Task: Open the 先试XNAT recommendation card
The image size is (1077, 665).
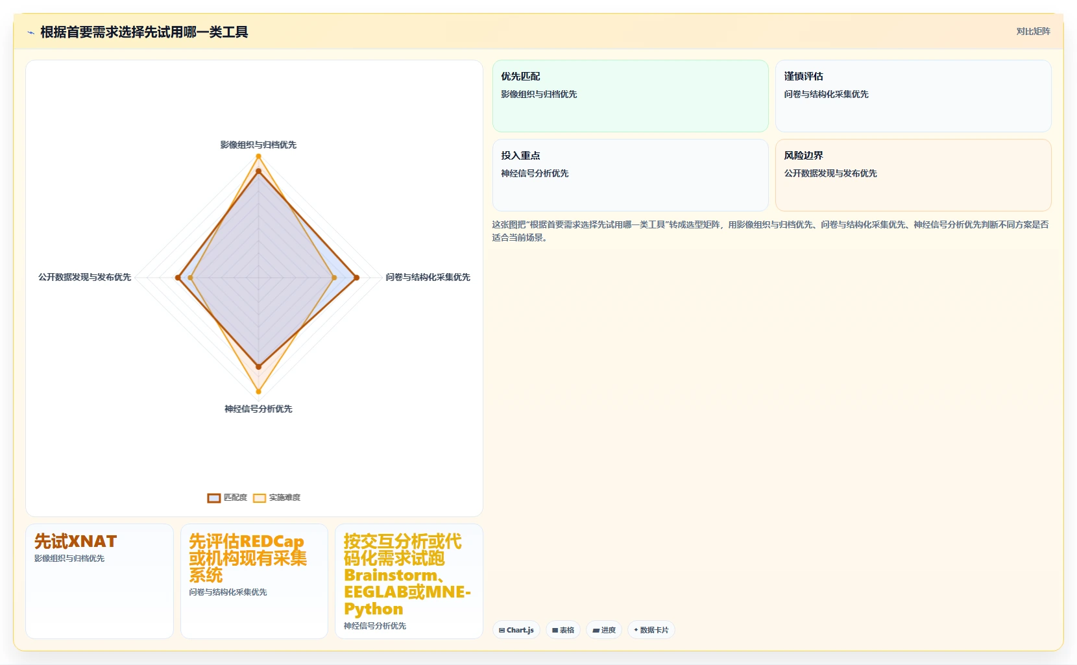Action: tap(99, 581)
